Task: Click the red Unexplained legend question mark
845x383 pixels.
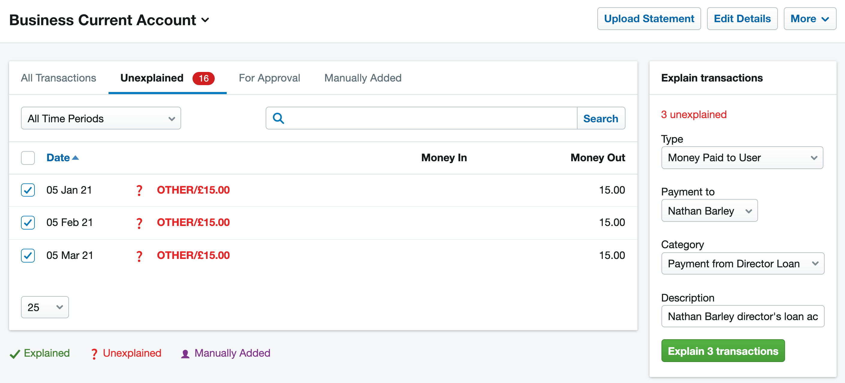Action: (x=94, y=354)
